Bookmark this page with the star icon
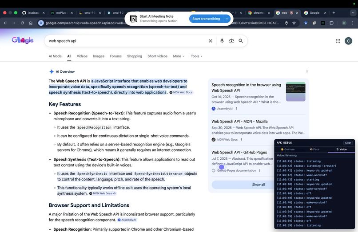Screen dimensions: 358x232 click(x=294, y=23)
